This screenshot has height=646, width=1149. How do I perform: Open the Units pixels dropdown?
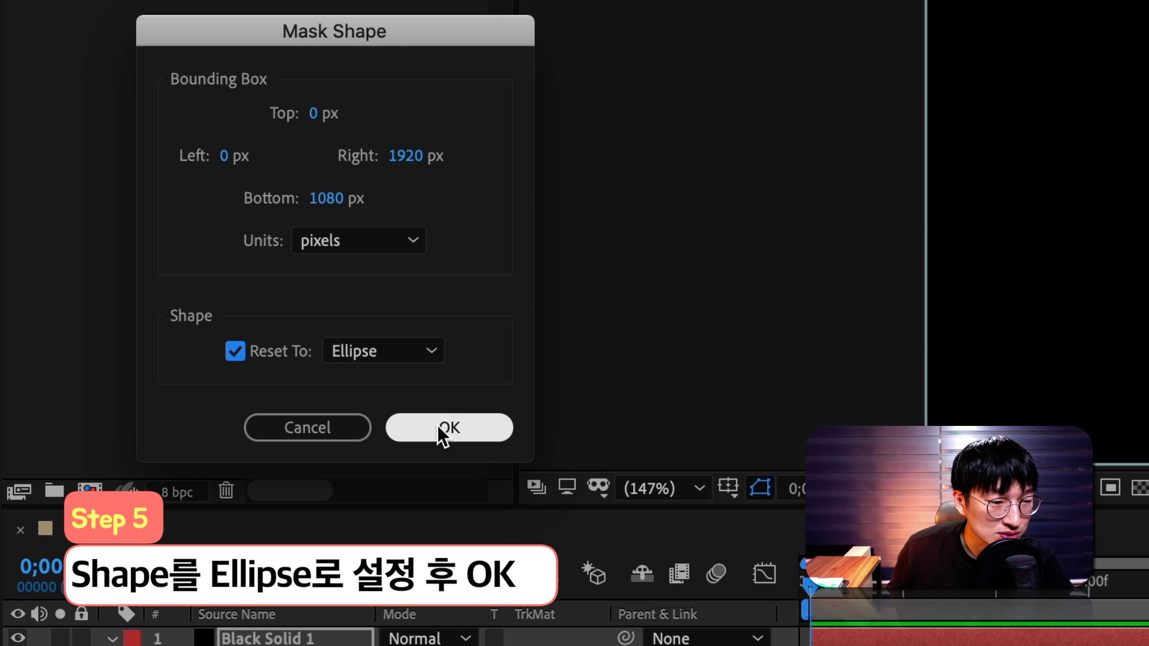358,240
